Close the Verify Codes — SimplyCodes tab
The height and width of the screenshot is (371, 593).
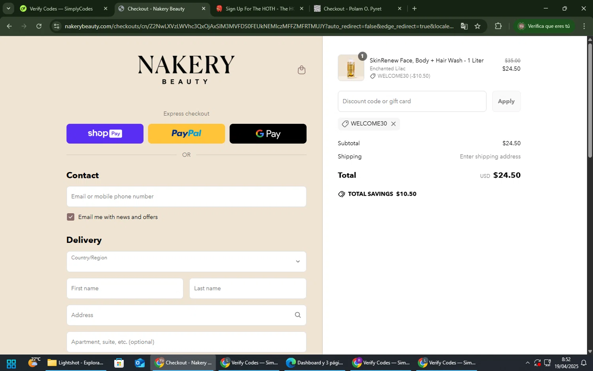tap(106, 8)
